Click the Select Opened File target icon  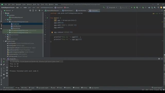point(30,11)
